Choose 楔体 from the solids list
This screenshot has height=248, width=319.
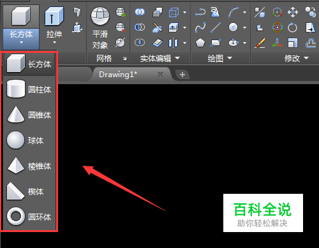(x=29, y=191)
